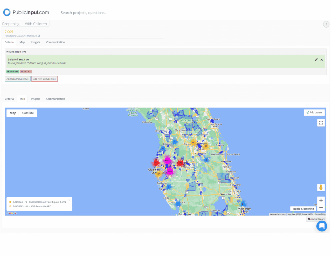Click Add New Include Rule button
Screen dimensions: 331x256
pyautogui.click(x=17, y=79)
